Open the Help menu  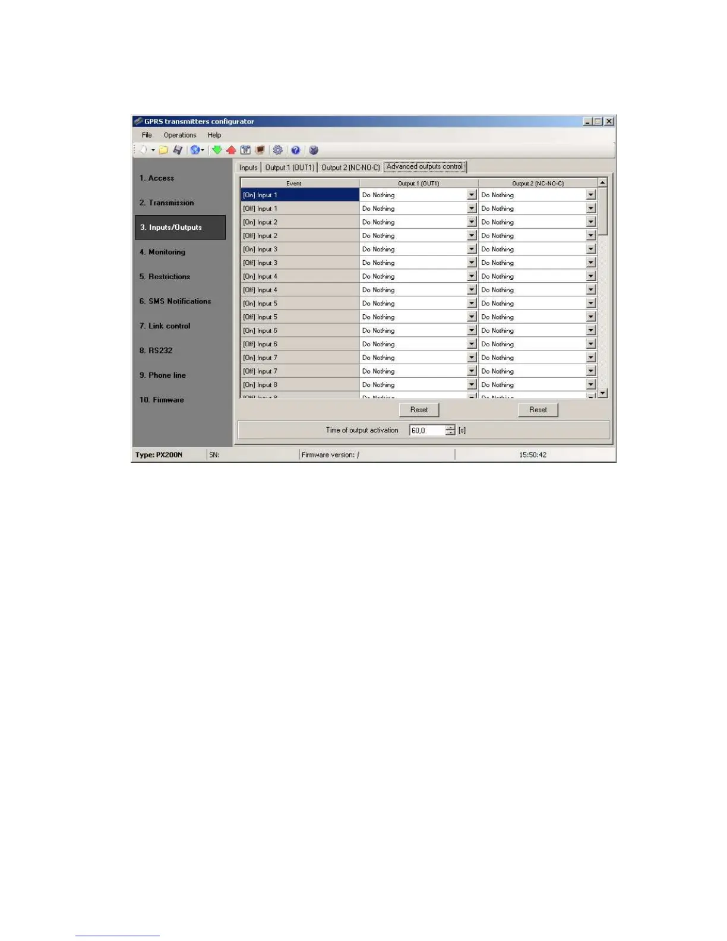click(214, 135)
